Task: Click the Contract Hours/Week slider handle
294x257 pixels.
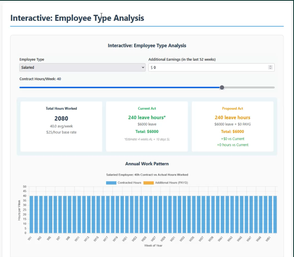Action: [x=222, y=87]
